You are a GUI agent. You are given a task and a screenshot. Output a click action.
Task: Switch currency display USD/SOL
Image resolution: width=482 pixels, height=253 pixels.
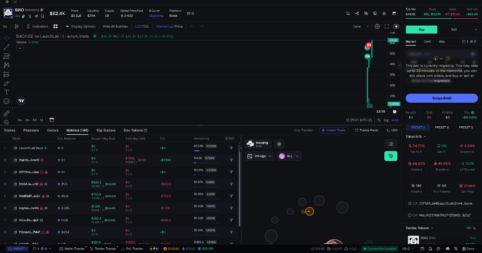(x=142, y=26)
